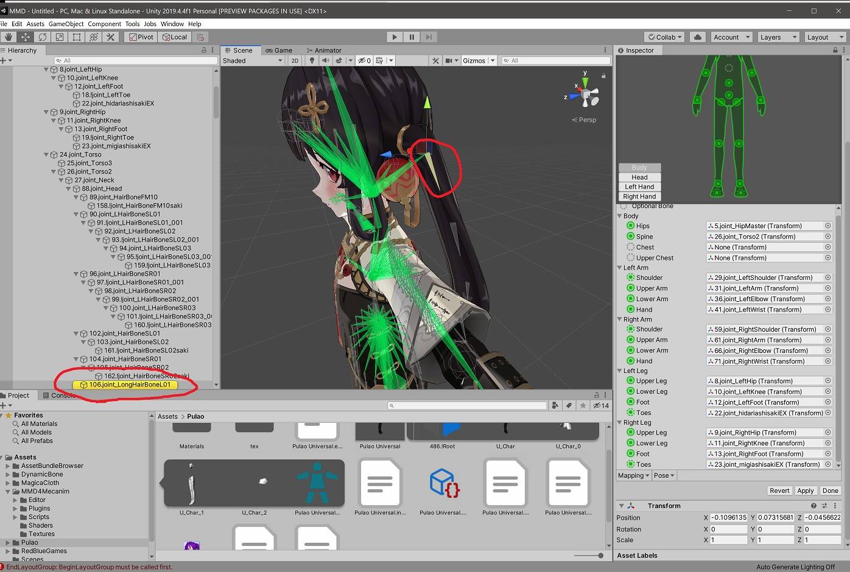This screenshot has width=850, height=572.
Task: Toggle scene gizmo rotation lock
Action: (x=603, y=76)
